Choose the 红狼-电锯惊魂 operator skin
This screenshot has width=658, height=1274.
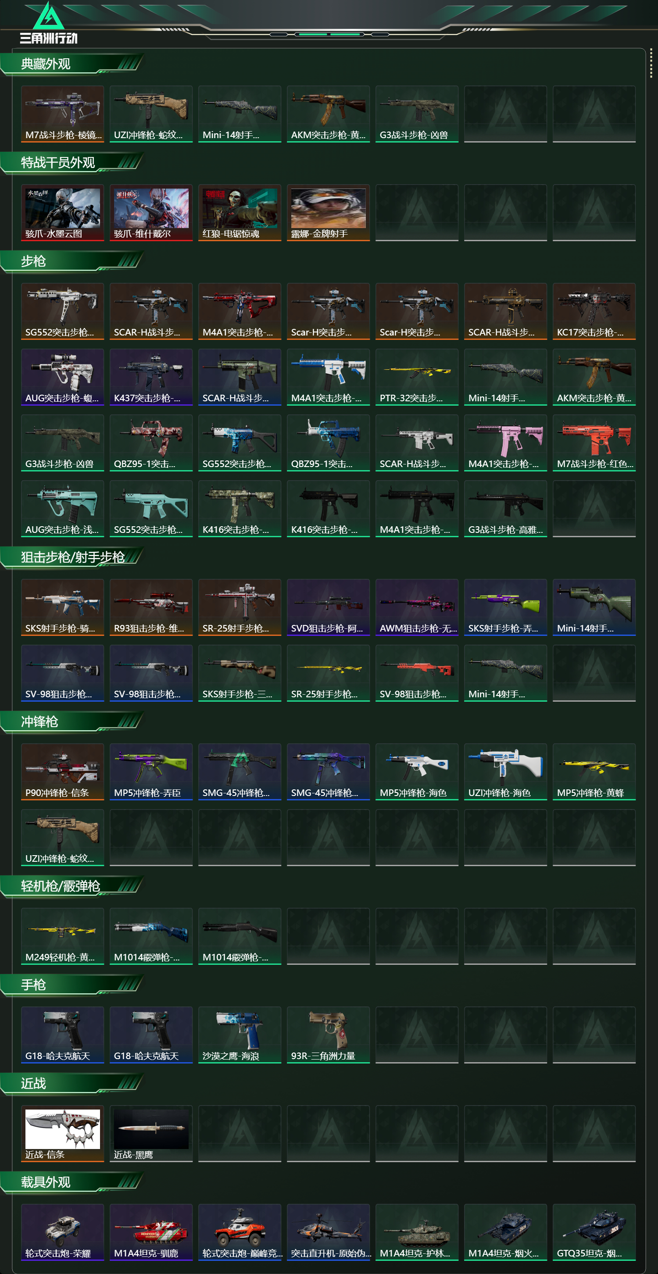click(240, 213)
